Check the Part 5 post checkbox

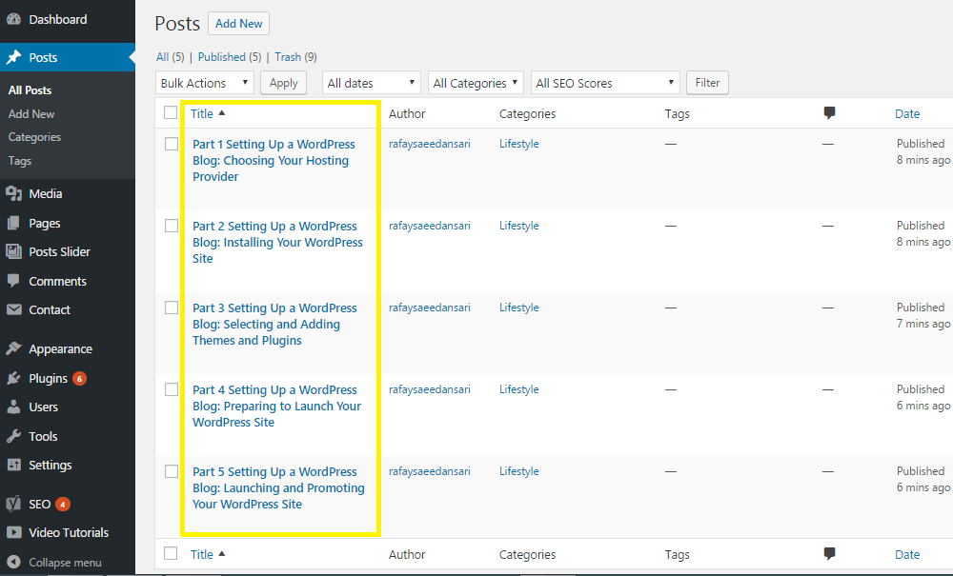[172, 471]
